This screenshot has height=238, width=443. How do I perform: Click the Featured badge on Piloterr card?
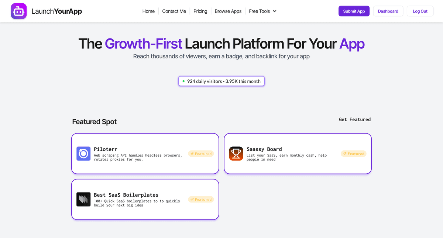[x=201, y=154]
